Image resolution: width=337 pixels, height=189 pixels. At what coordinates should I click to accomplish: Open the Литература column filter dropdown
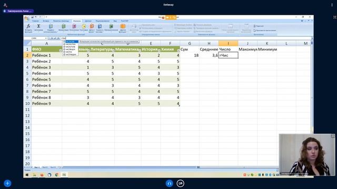(x=113, y=50)
